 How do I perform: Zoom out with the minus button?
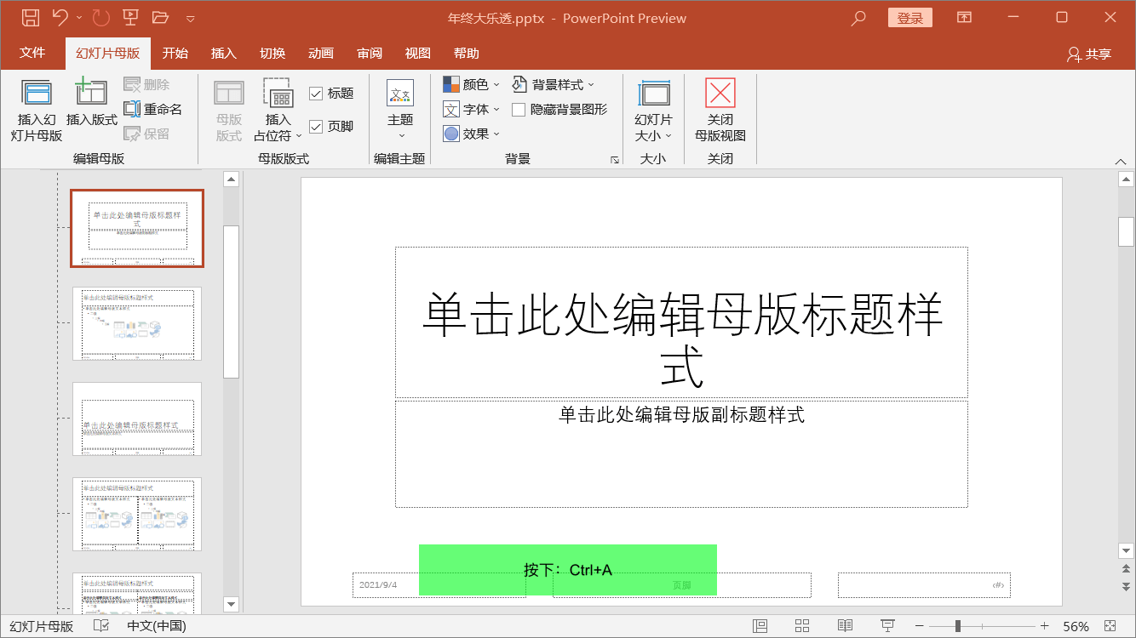pos(919,626)
